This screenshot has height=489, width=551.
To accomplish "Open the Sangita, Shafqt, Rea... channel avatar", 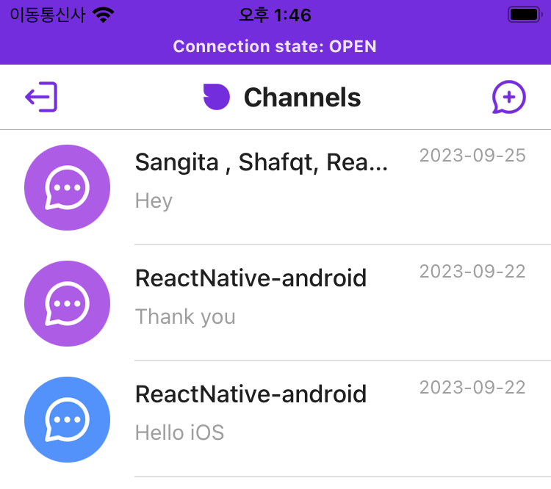I will tap(67, 187).
